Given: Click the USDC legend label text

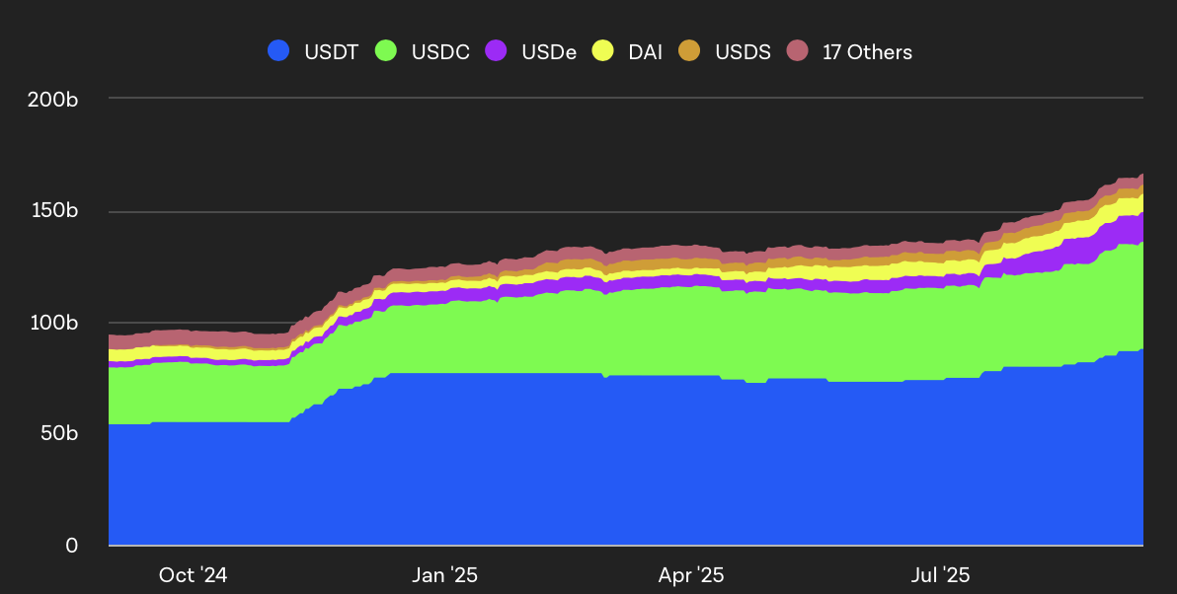Looking at the screenshot, I should (442, 51).
